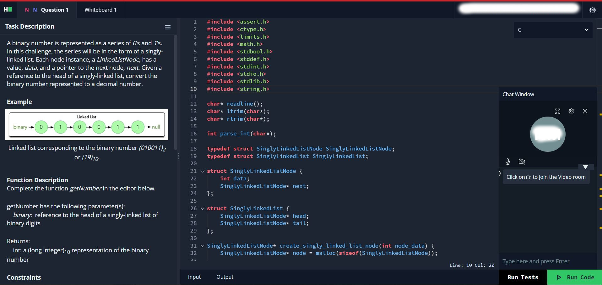Image resolution: width=602 pixels, height=285 pixels.
Task: Collapse struct SinglyLinkedListNode at line 21
Action: pyautogui.click(x=203, y=171)
